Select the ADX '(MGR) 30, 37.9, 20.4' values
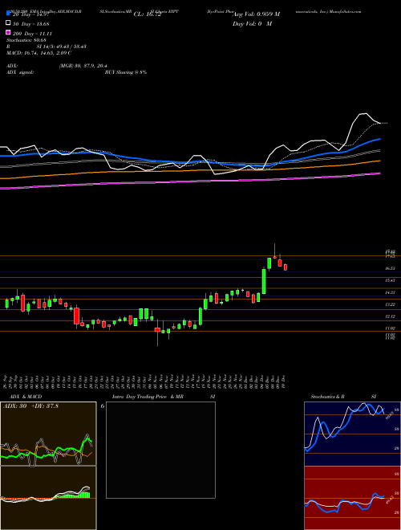The width and height of the screenshot is (401, 530). click(83, 66)
